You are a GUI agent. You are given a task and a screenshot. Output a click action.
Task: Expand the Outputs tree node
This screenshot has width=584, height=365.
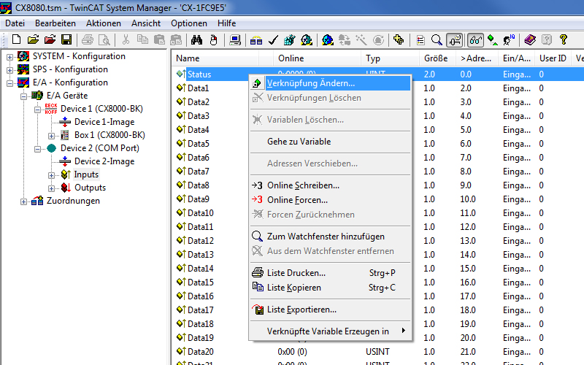[x=51, y=188]
